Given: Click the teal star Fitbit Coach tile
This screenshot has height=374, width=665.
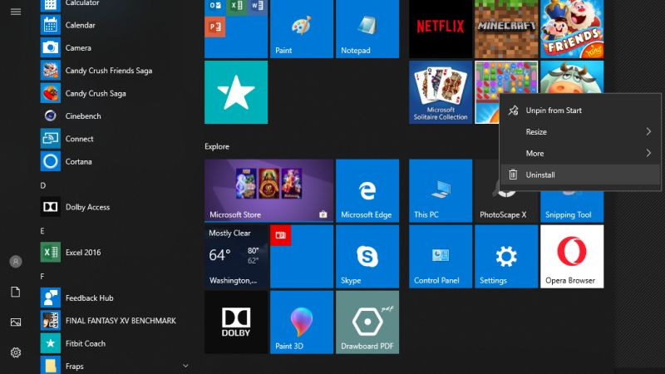Looking at the screenshot, I should click(x=236, y=92).
